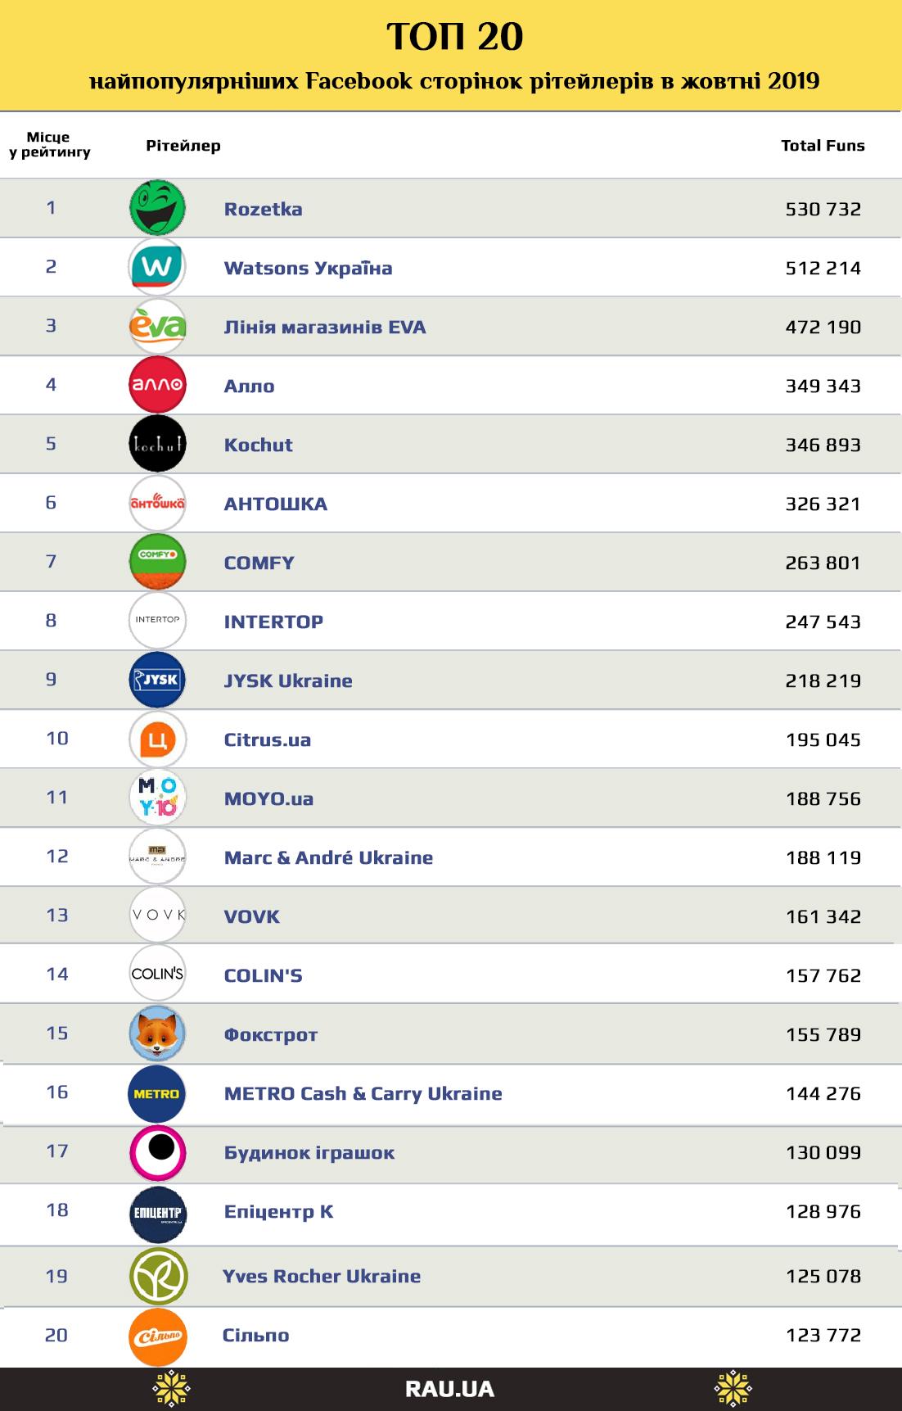
Task: Click the Фокстрот fox logo
Action: pos(157,1033)
